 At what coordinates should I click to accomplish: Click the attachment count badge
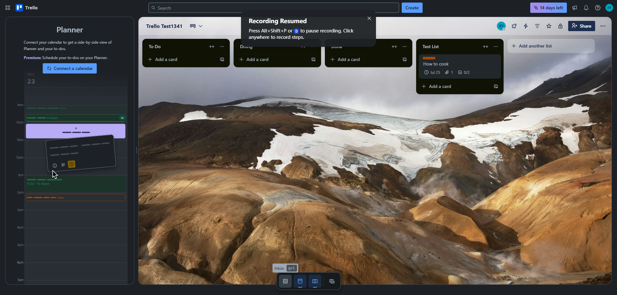(x=449, y=73)
